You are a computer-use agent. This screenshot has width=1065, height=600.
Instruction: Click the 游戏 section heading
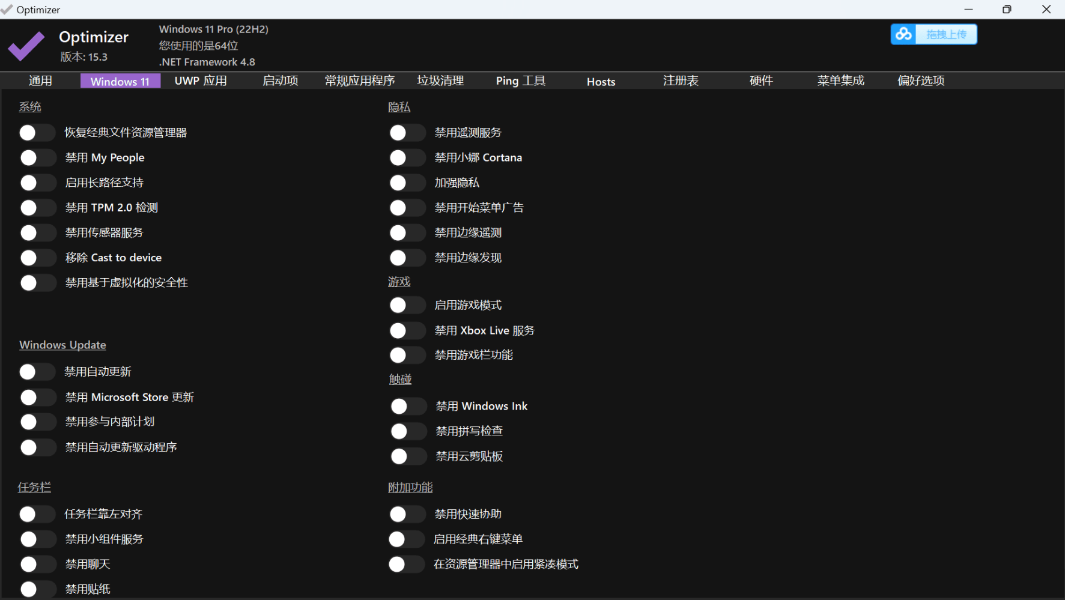pyautogui.click(x=399, y=282)
